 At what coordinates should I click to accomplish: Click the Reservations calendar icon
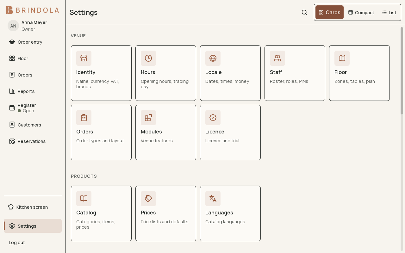click(x=12, y=141)
